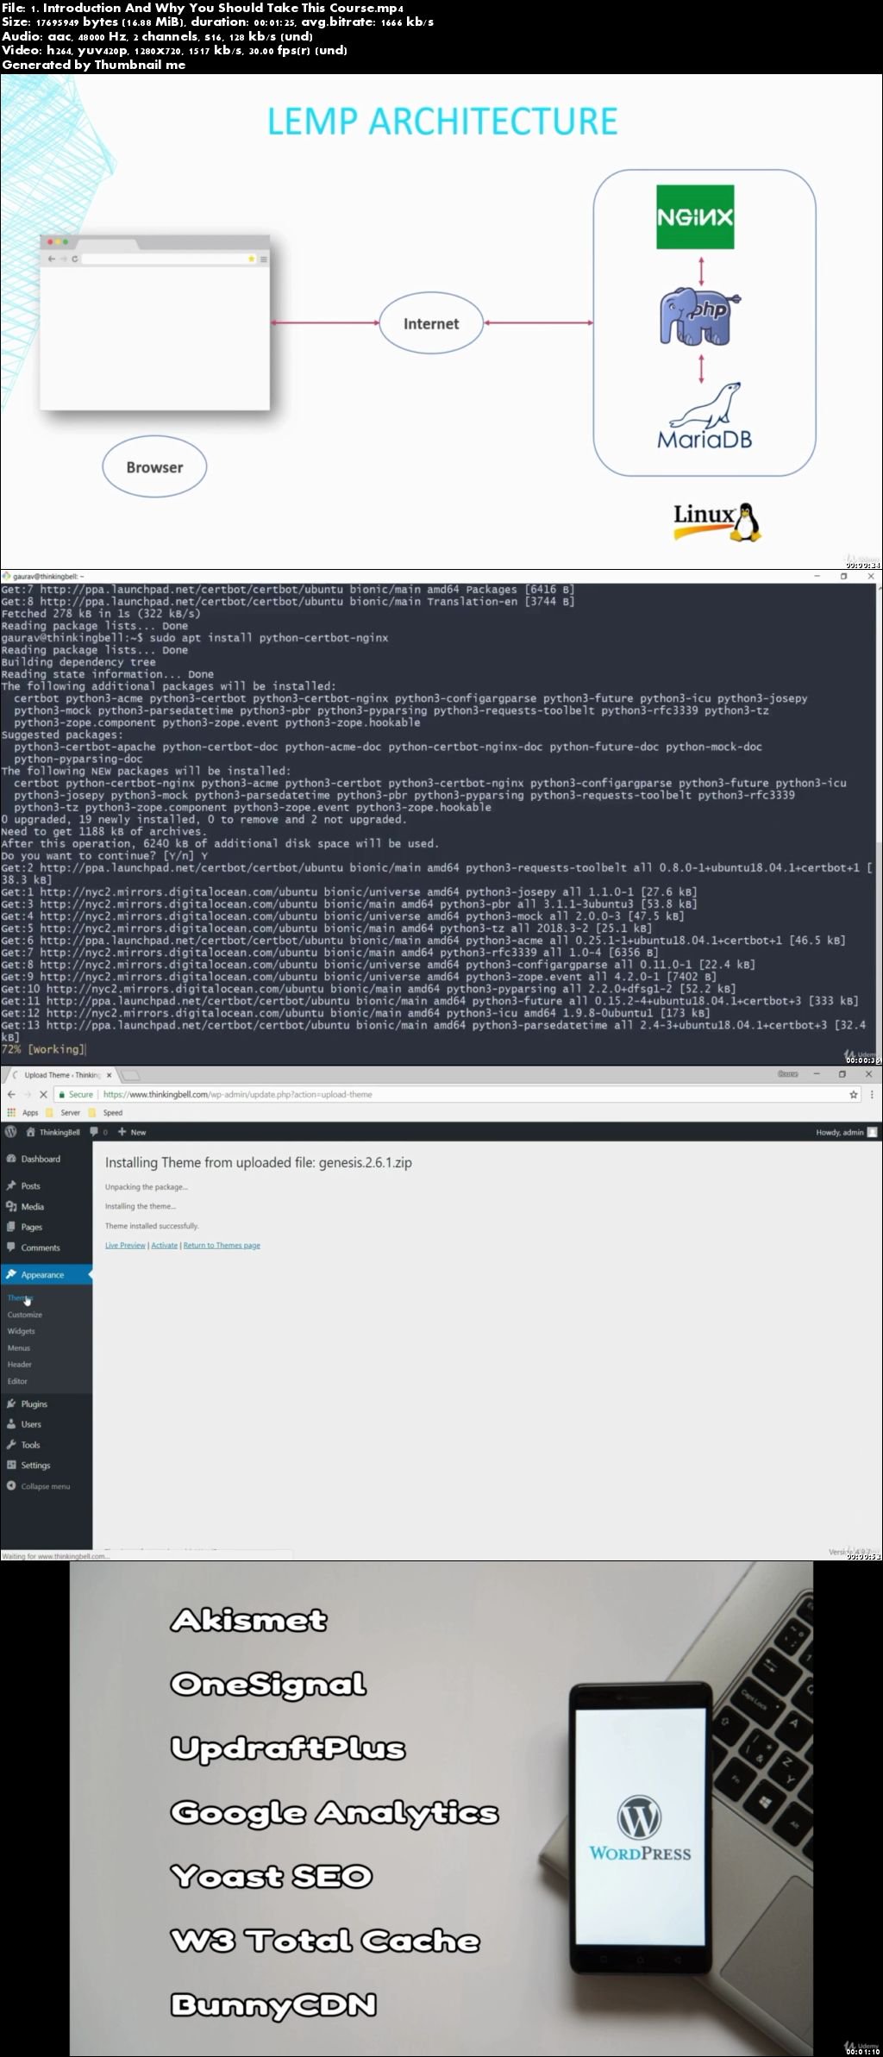The image size is (883, 2057).
Task: Click the Installing Theme page heading
Action: [x=259, y=1162]
